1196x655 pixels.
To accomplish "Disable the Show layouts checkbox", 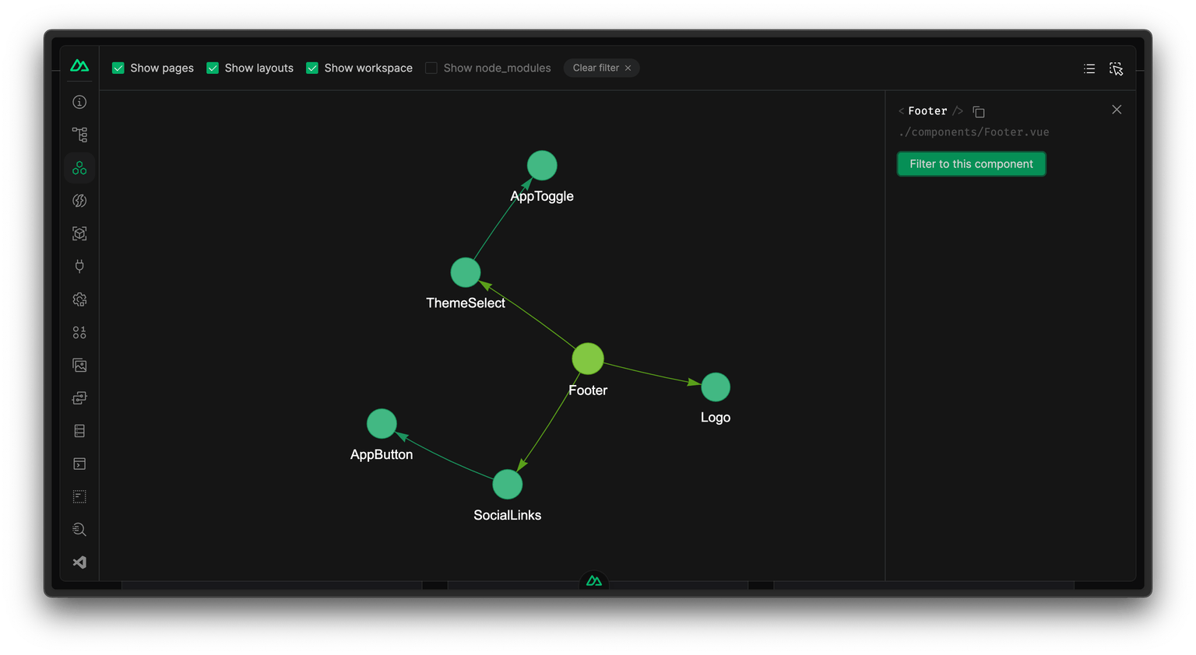I will [212, 68].
